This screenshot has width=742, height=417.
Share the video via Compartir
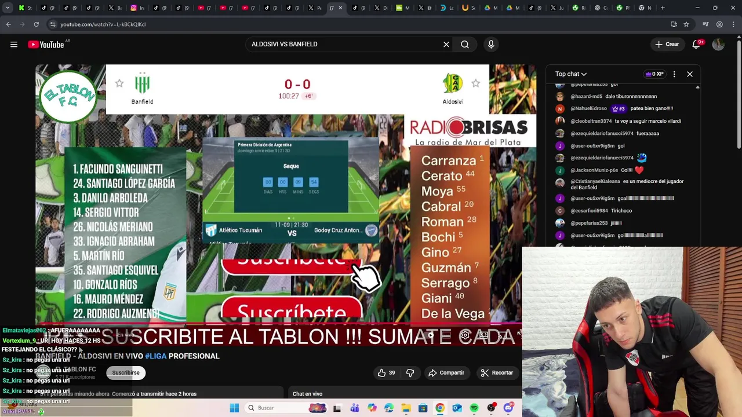point(446,373)
